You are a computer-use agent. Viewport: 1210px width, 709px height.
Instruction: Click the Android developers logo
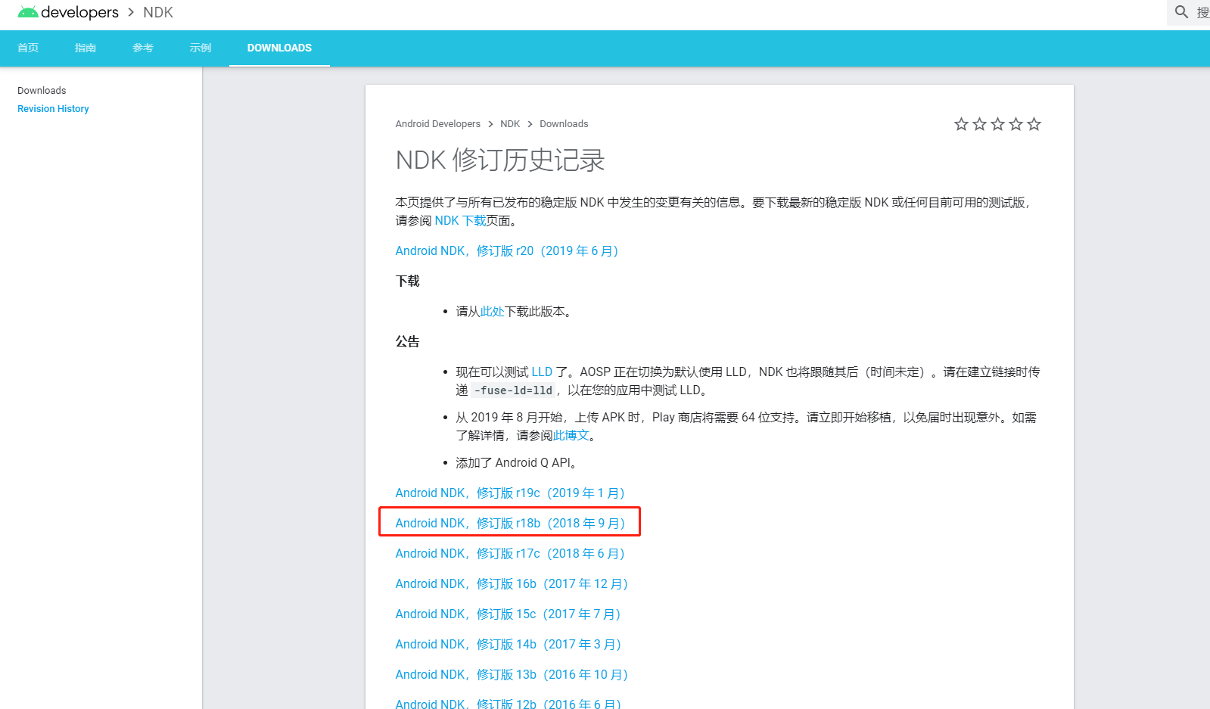pyautogui.click(x=68, y=12)
